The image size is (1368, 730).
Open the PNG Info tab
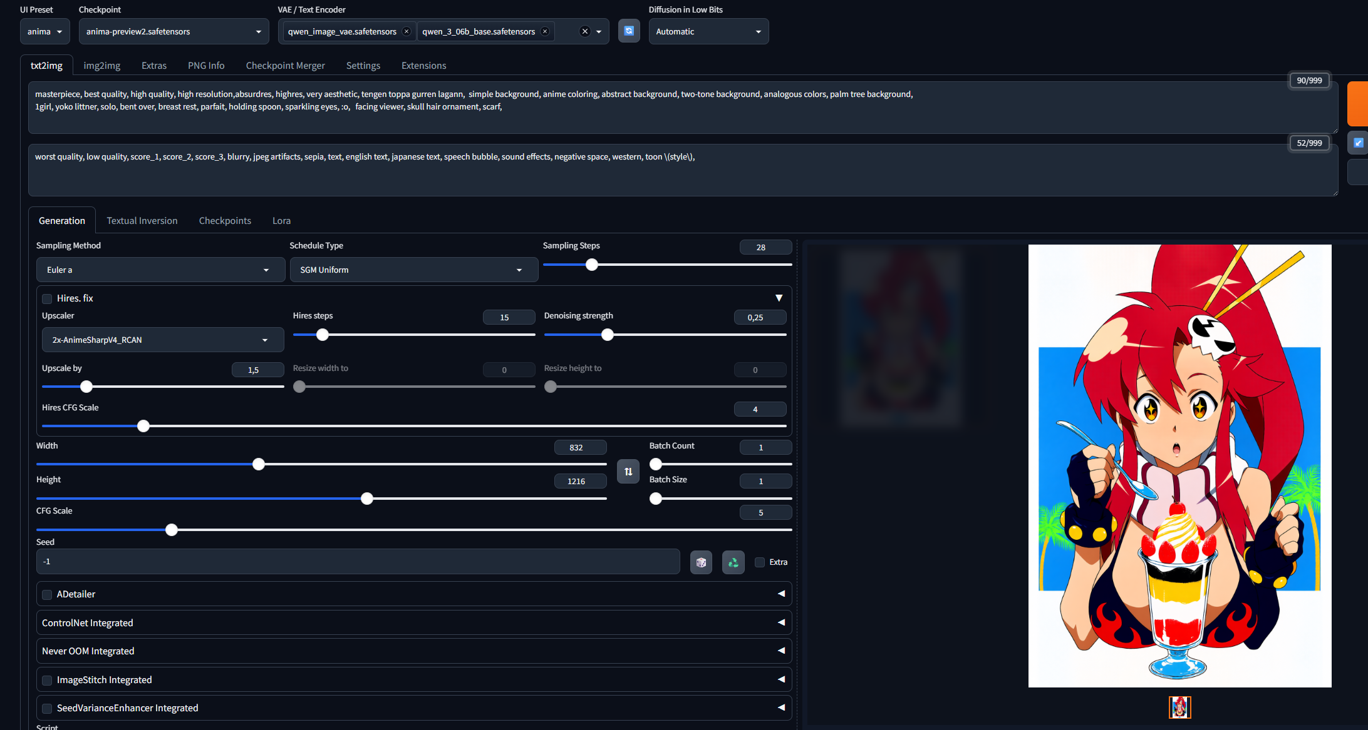206,66
